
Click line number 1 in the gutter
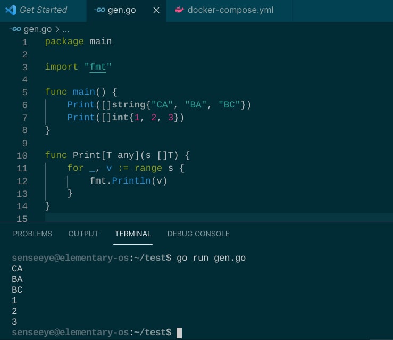24,42
